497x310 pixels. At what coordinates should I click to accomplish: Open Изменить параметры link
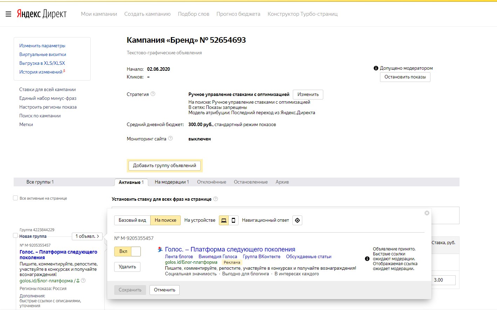(x=42, y=46)
